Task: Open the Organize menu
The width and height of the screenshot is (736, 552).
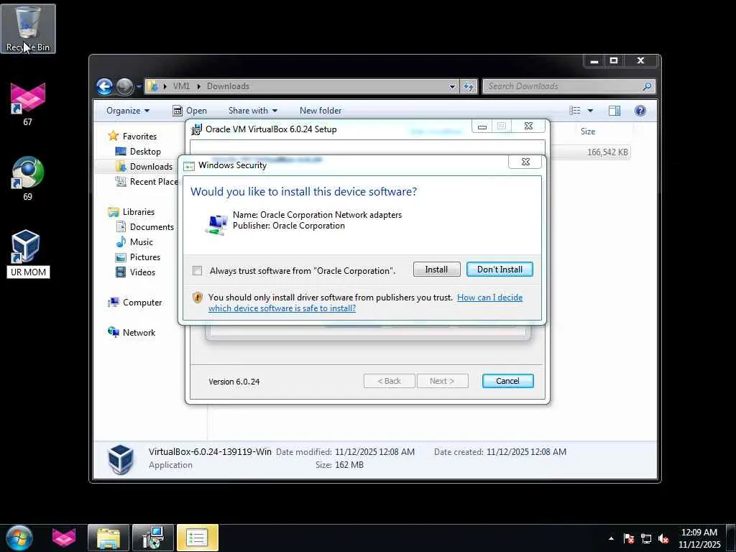Action: (x=128, y=111)
